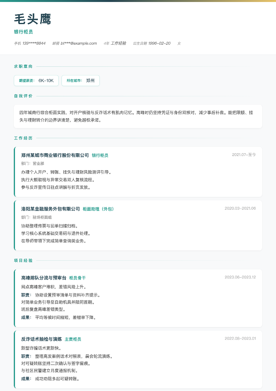The image size is (276, 391).
Task: Click the result 平均等候时间缩短，差错率下降
Action: pyautogui.click(x=66, y=318)
